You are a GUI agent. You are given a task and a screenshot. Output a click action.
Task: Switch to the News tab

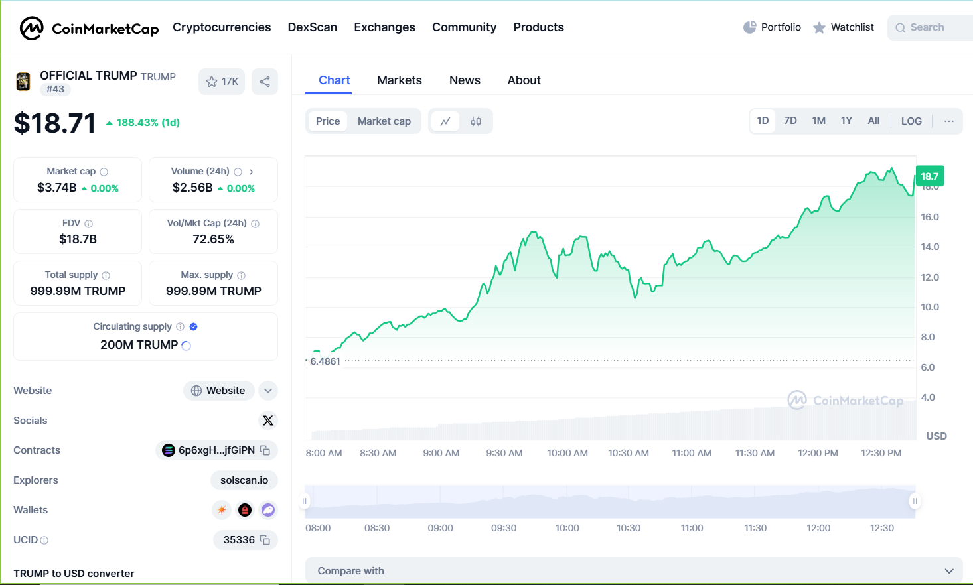[465, 80]
